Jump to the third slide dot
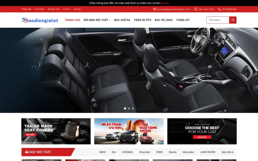 pos(133,108)
